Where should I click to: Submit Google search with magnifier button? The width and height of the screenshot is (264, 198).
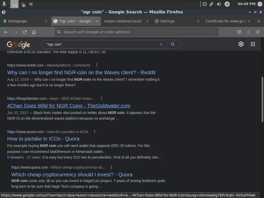173,44
